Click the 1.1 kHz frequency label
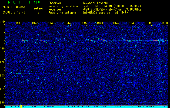Screen dimensions: 170x108 [x=2, y=35]
